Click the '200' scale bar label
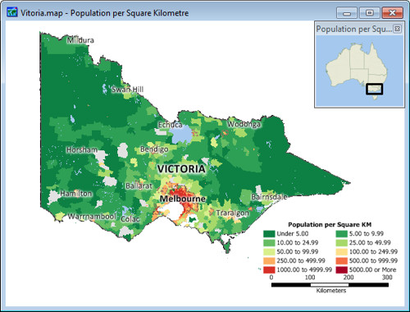This screenshot has height=312, width=410. (348, 278)
